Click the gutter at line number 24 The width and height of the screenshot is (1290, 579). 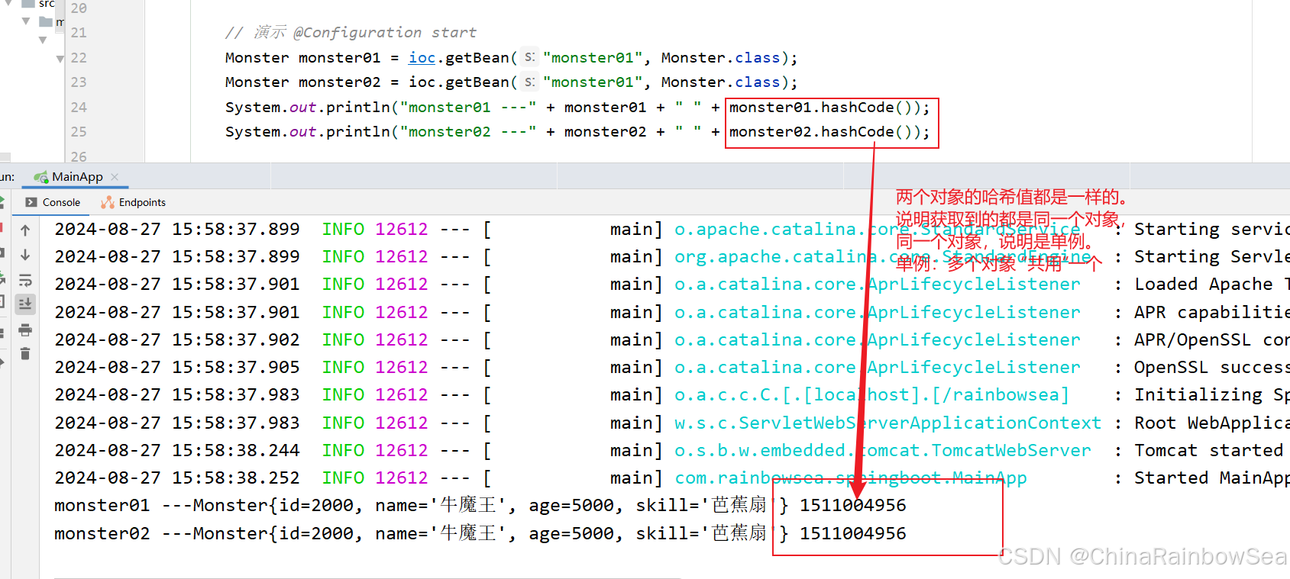click(x=79, y=108)
